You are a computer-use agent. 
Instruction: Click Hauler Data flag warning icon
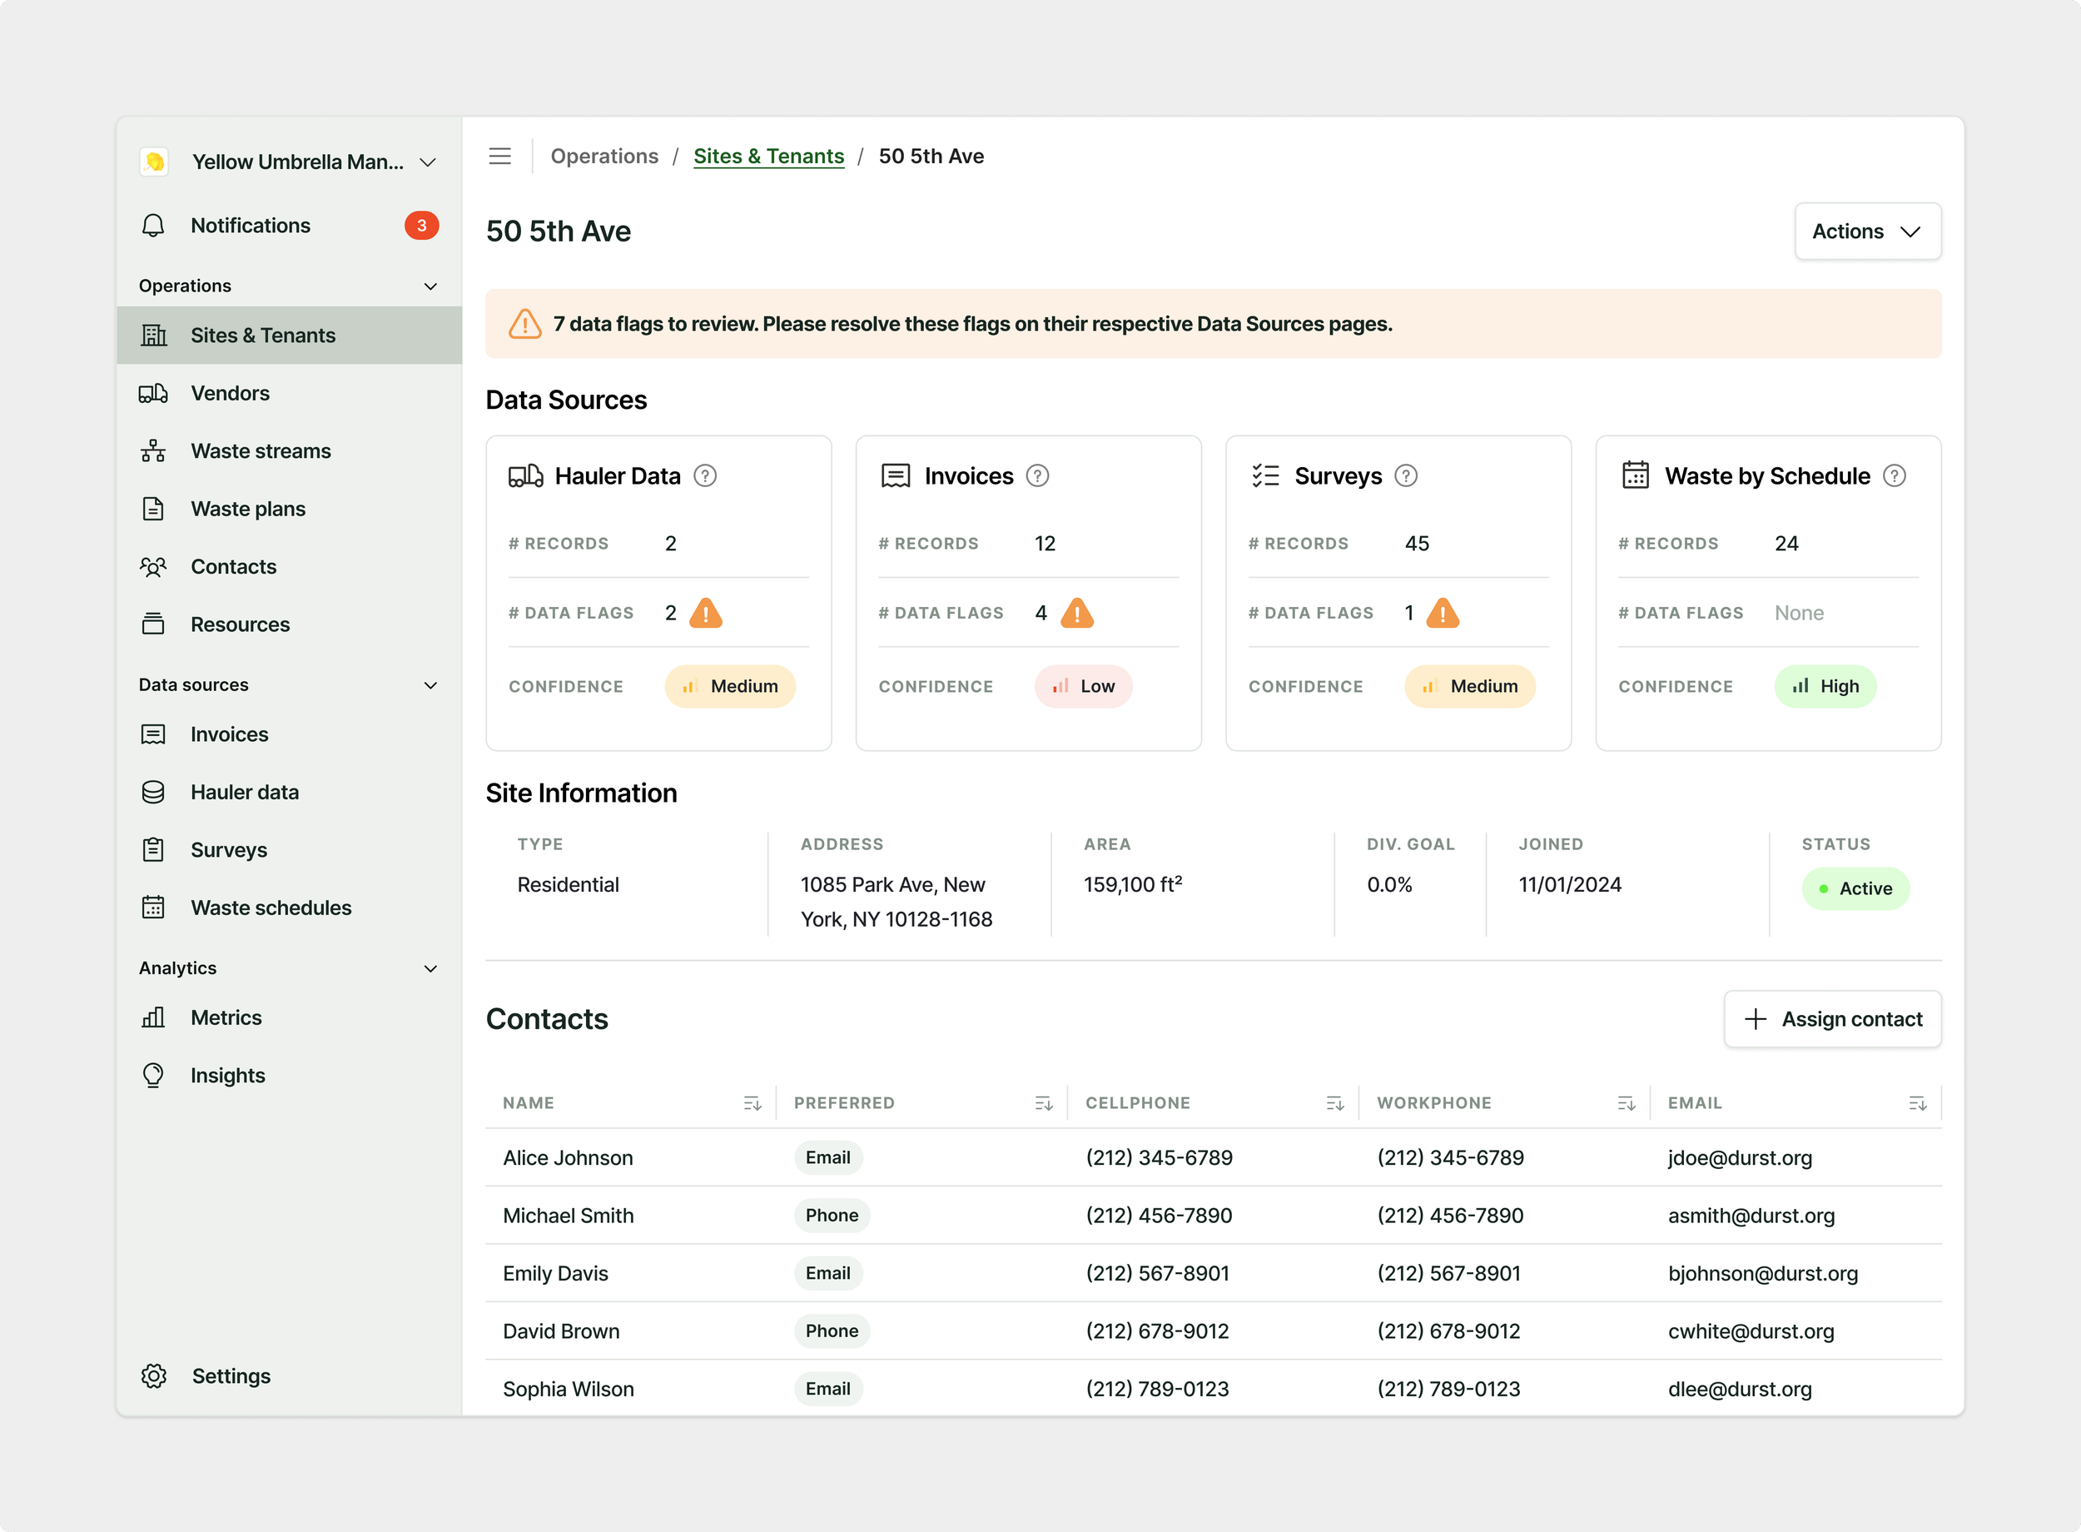[705, 613]
